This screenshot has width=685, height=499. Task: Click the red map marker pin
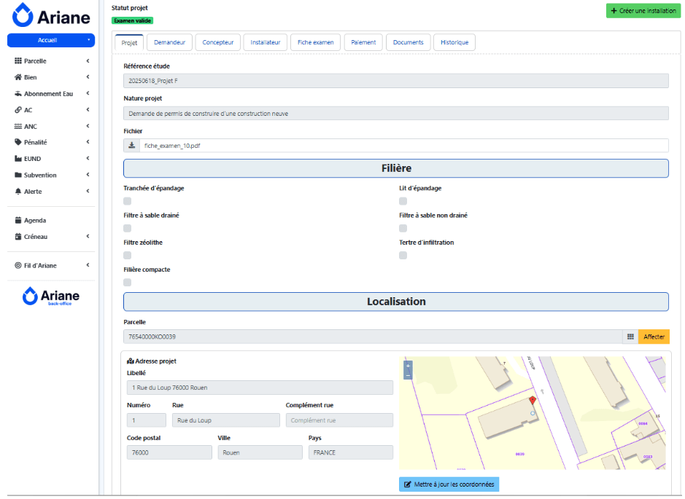pos(532,401)
